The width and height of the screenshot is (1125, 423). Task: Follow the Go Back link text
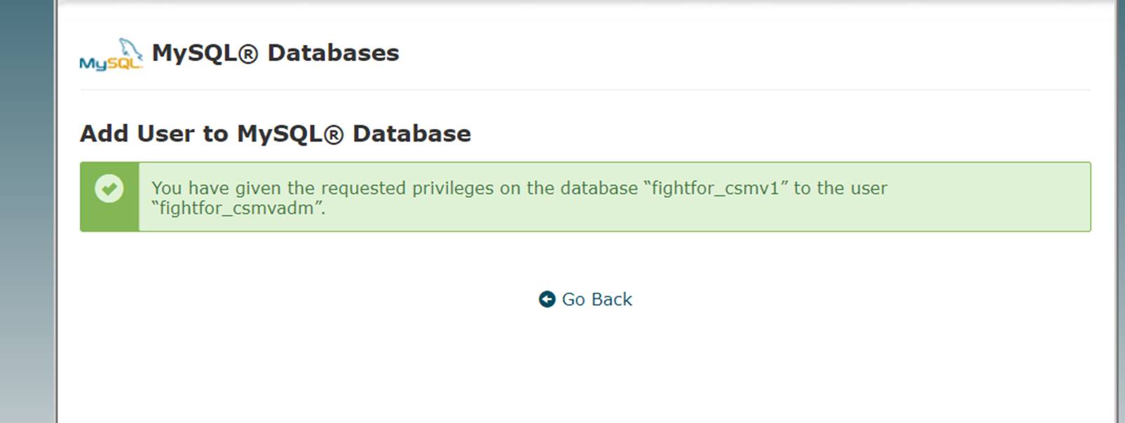point(596,299)
